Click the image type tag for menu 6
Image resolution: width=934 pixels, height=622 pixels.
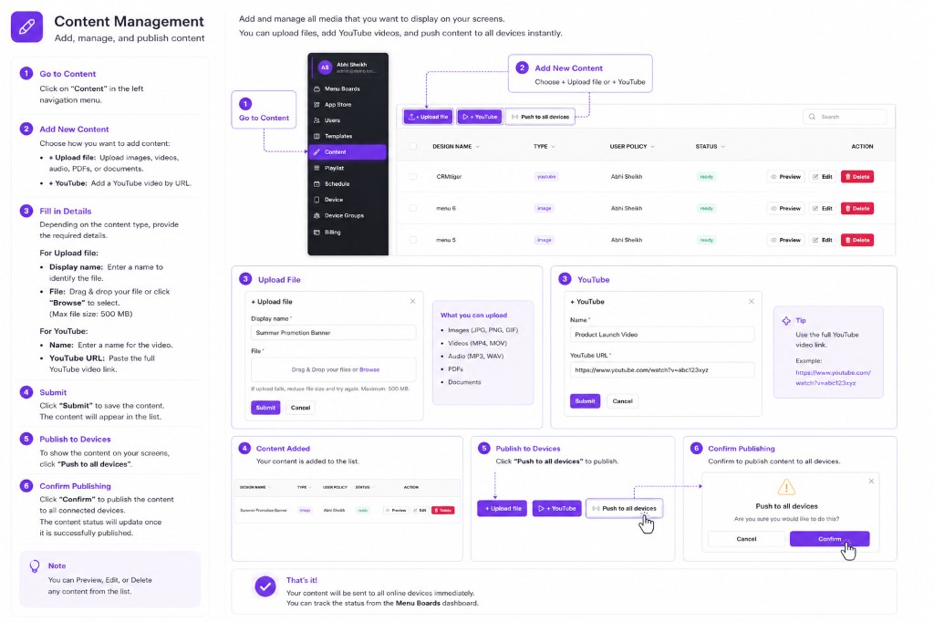coord(544,209)
